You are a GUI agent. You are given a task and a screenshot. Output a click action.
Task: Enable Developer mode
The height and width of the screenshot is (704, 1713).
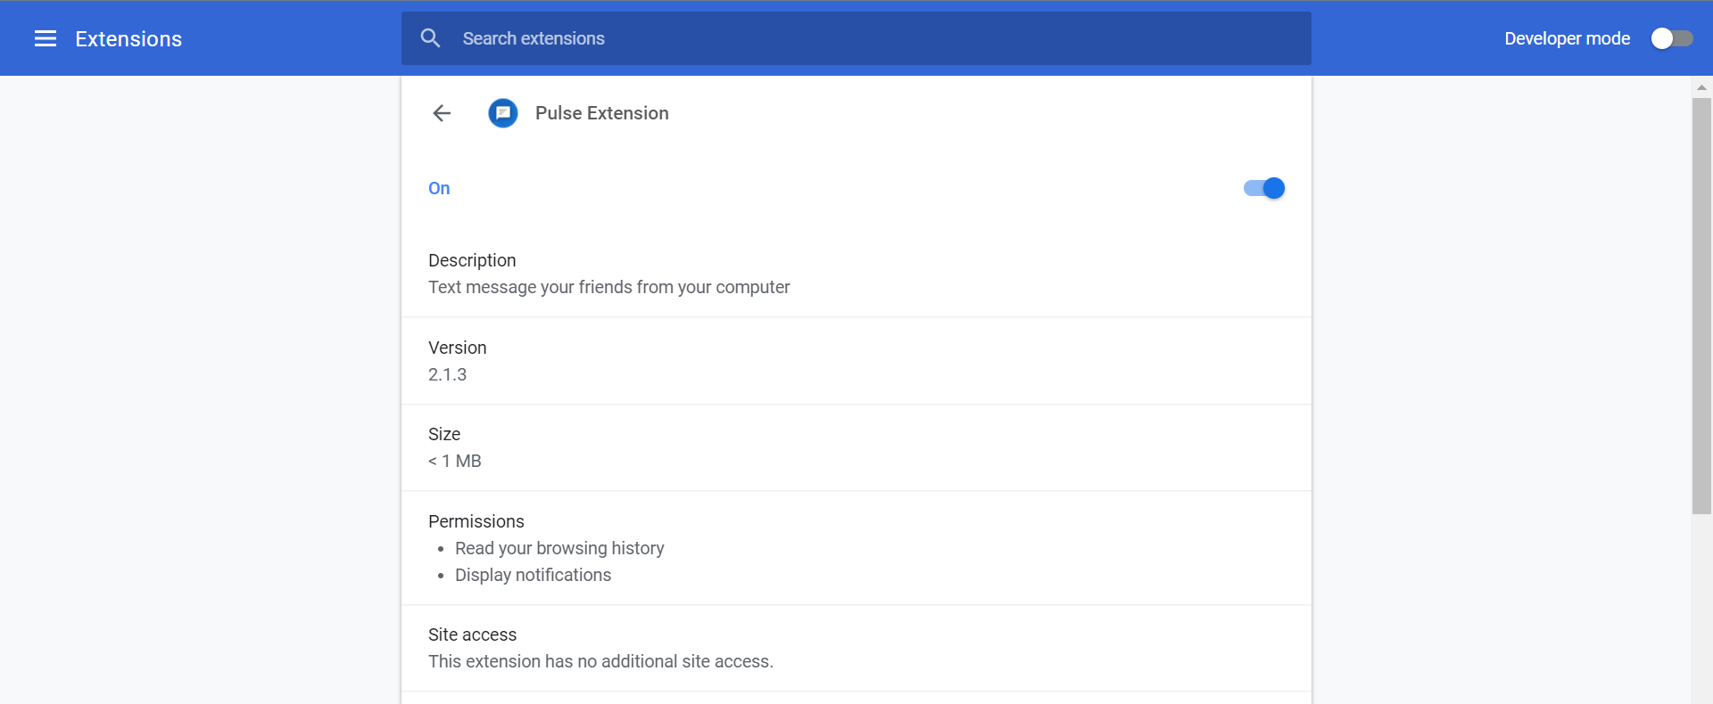[x=1672, y=38]
